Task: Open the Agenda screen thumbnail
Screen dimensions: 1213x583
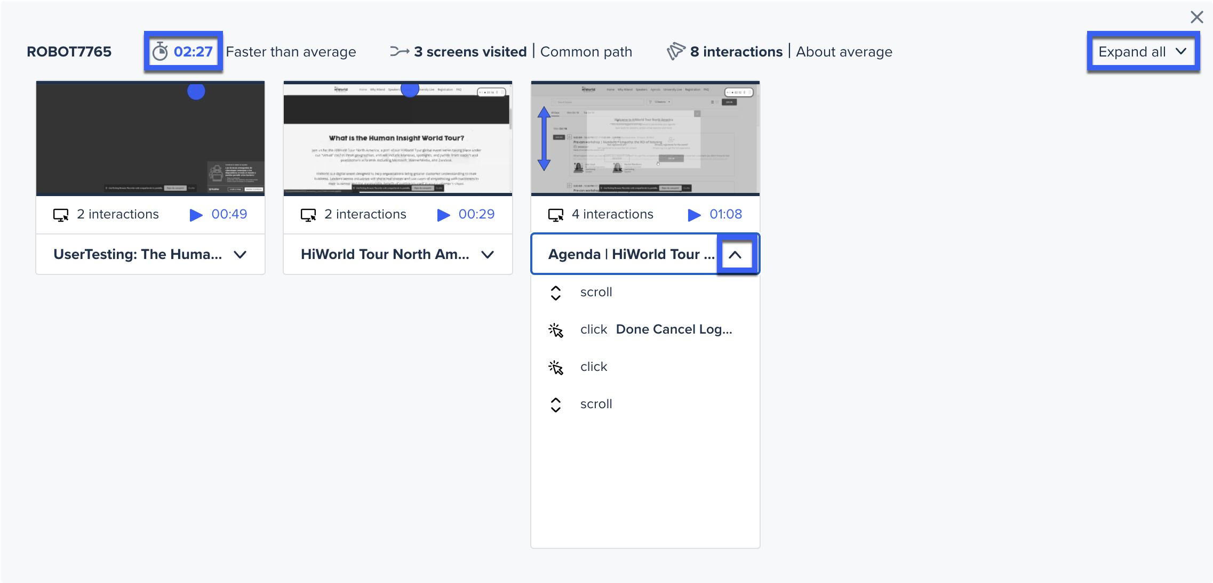Action: (x=645, y=139)
